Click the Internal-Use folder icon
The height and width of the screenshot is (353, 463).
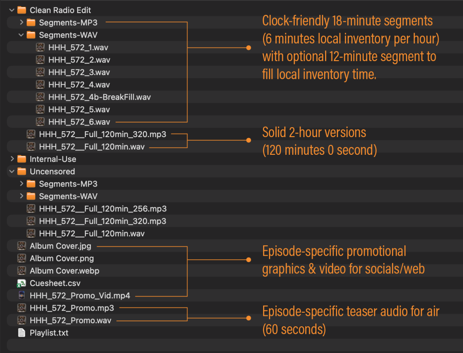click(x=22, y=159)
